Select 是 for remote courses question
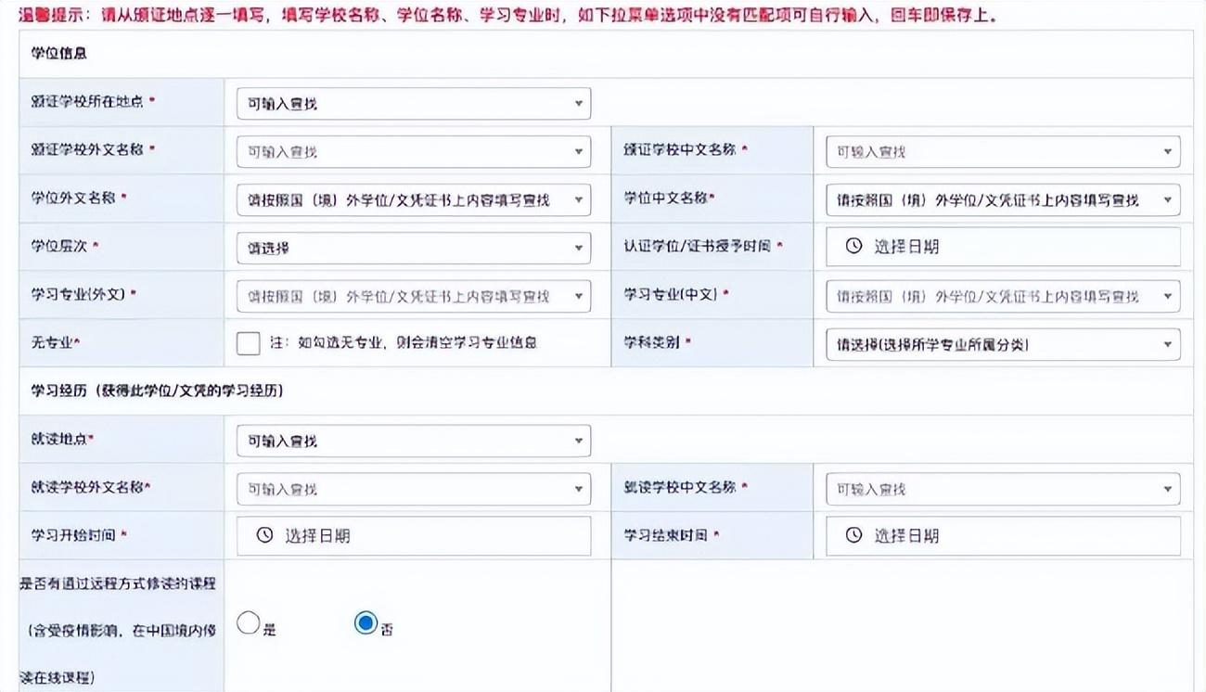The image size is (1206, 692). pyautogui.click(x=248, y=623)
